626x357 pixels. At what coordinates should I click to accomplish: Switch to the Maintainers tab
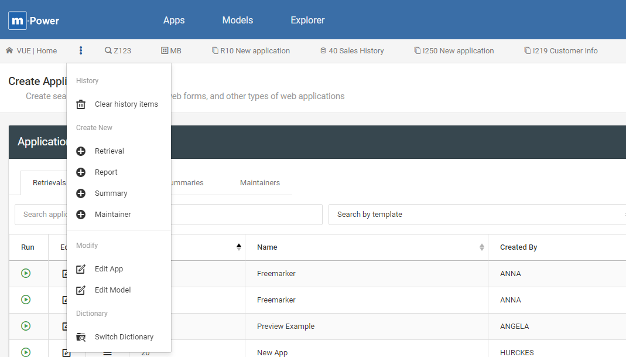[x=260, y=183]
